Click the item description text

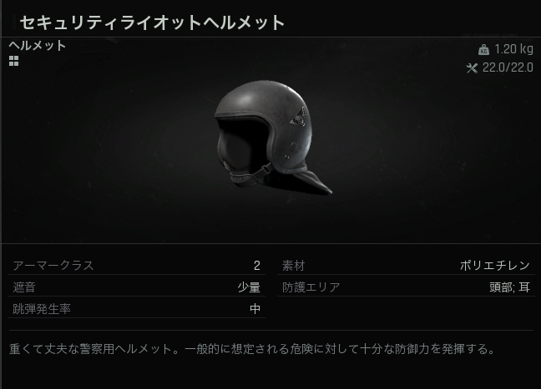pyautogui.click(x=253, y=349)
